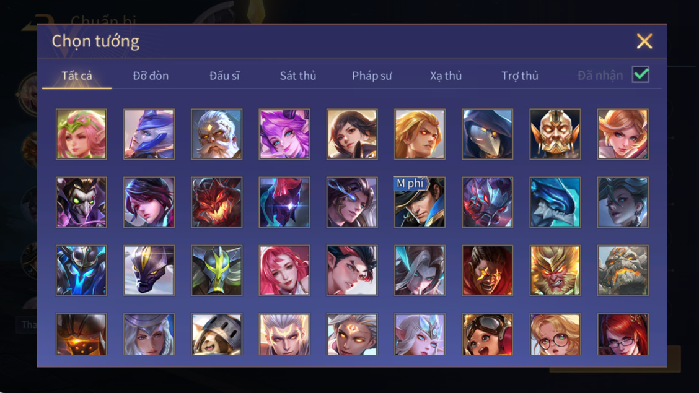Image resolution: width=699 pixels, height=393 pixels.
Task: Select the blue shark creature hero portrait
Action: (555, 202)
